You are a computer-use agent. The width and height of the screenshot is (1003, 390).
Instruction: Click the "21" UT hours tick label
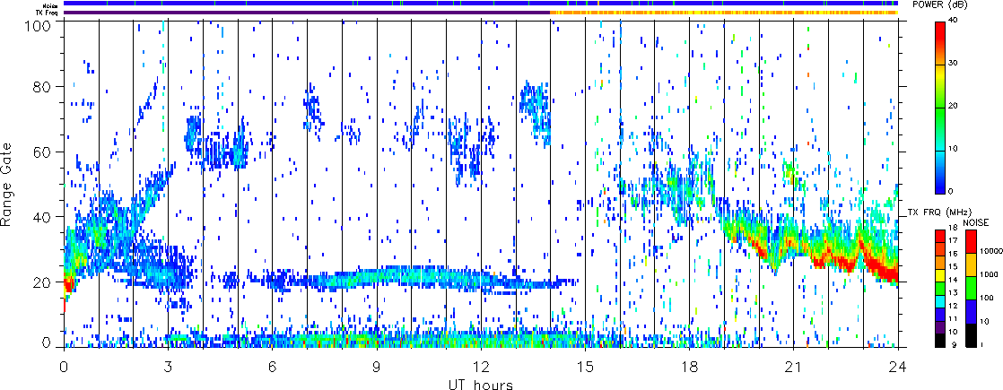[x=794, y=366]
